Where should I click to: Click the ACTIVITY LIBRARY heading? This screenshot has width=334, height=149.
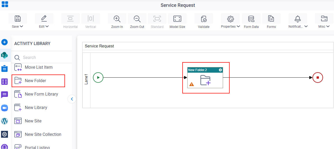tap(32, 43)
